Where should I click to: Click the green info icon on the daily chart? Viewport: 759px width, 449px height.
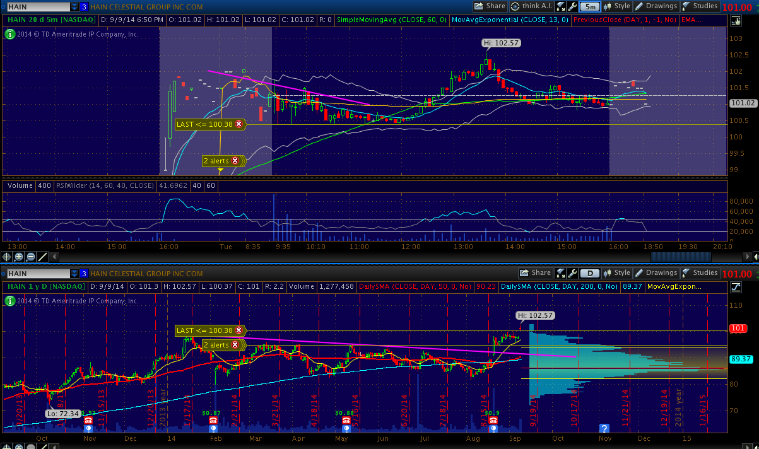tap(9, 301)
